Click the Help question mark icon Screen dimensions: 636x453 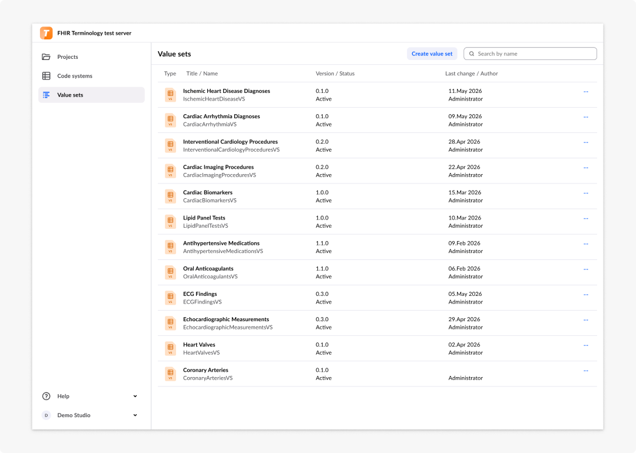coord(47,397)
